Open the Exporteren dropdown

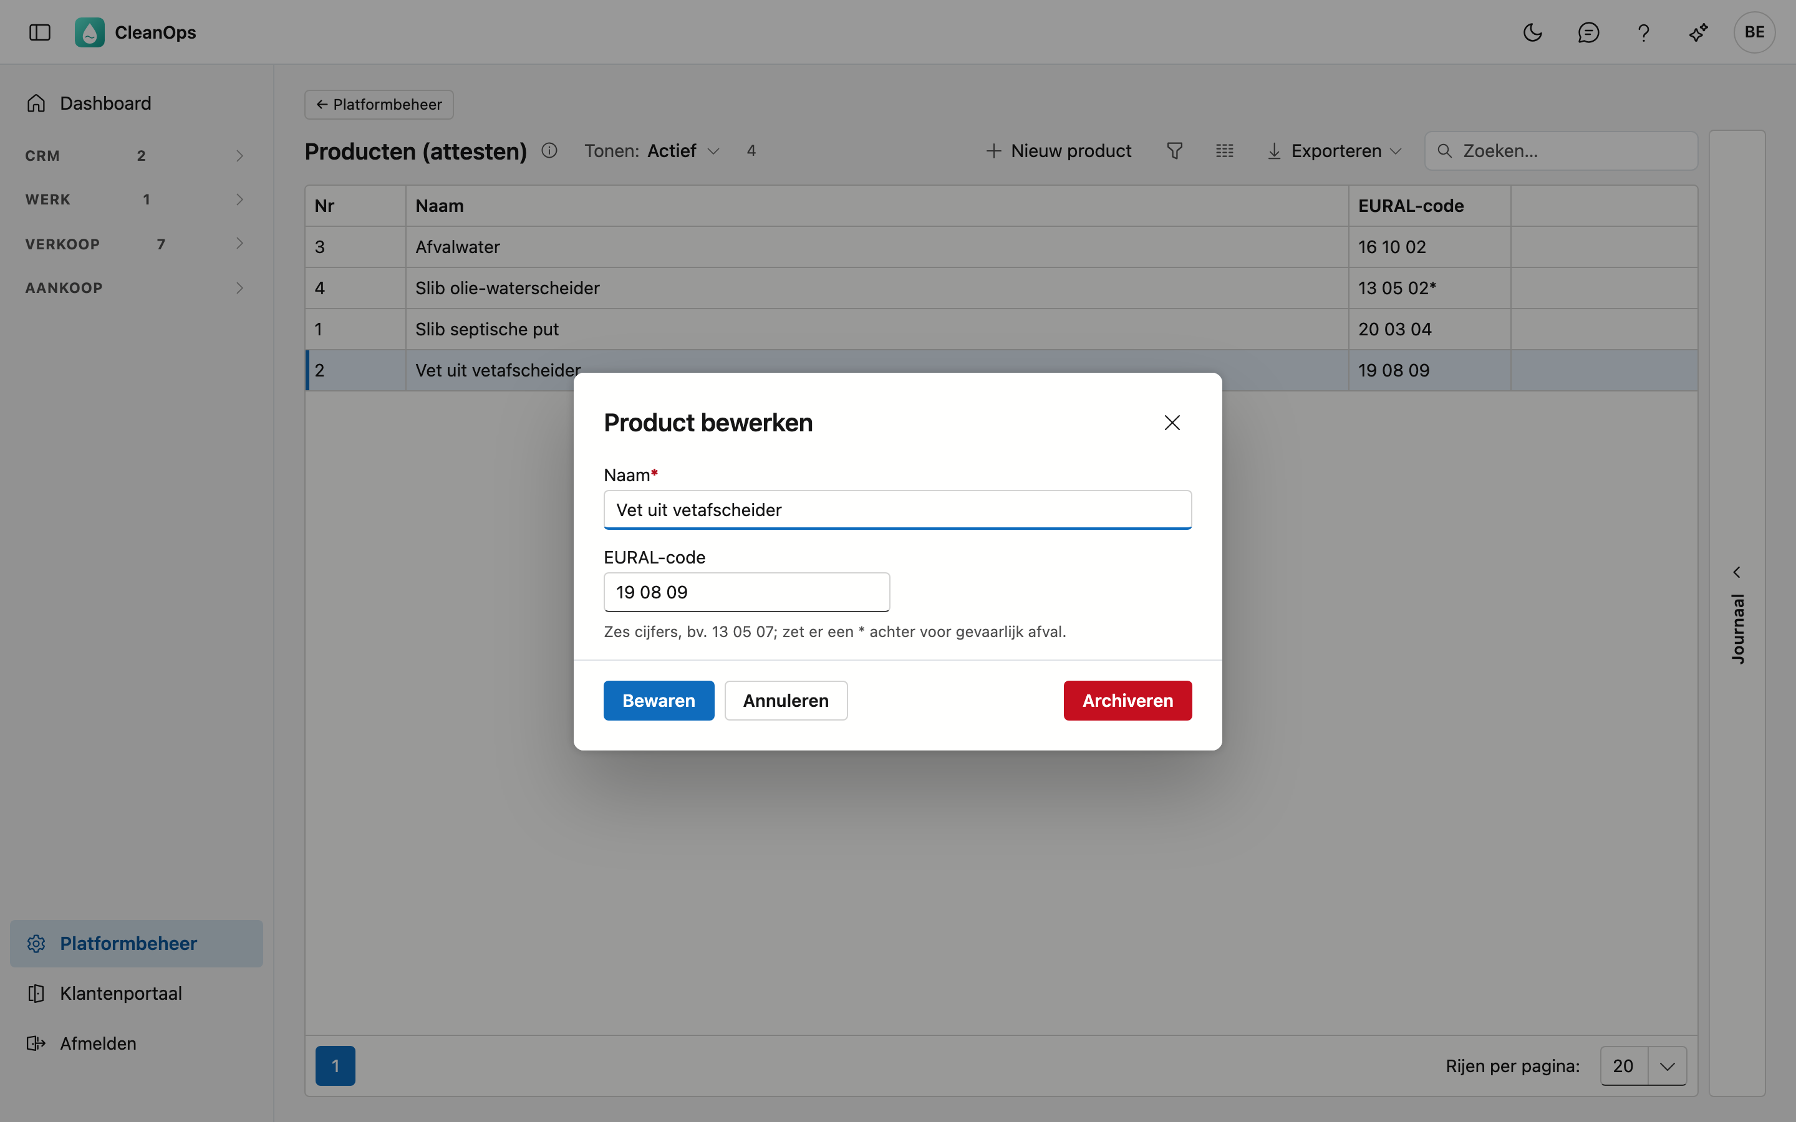click(x=1335, y=151)
